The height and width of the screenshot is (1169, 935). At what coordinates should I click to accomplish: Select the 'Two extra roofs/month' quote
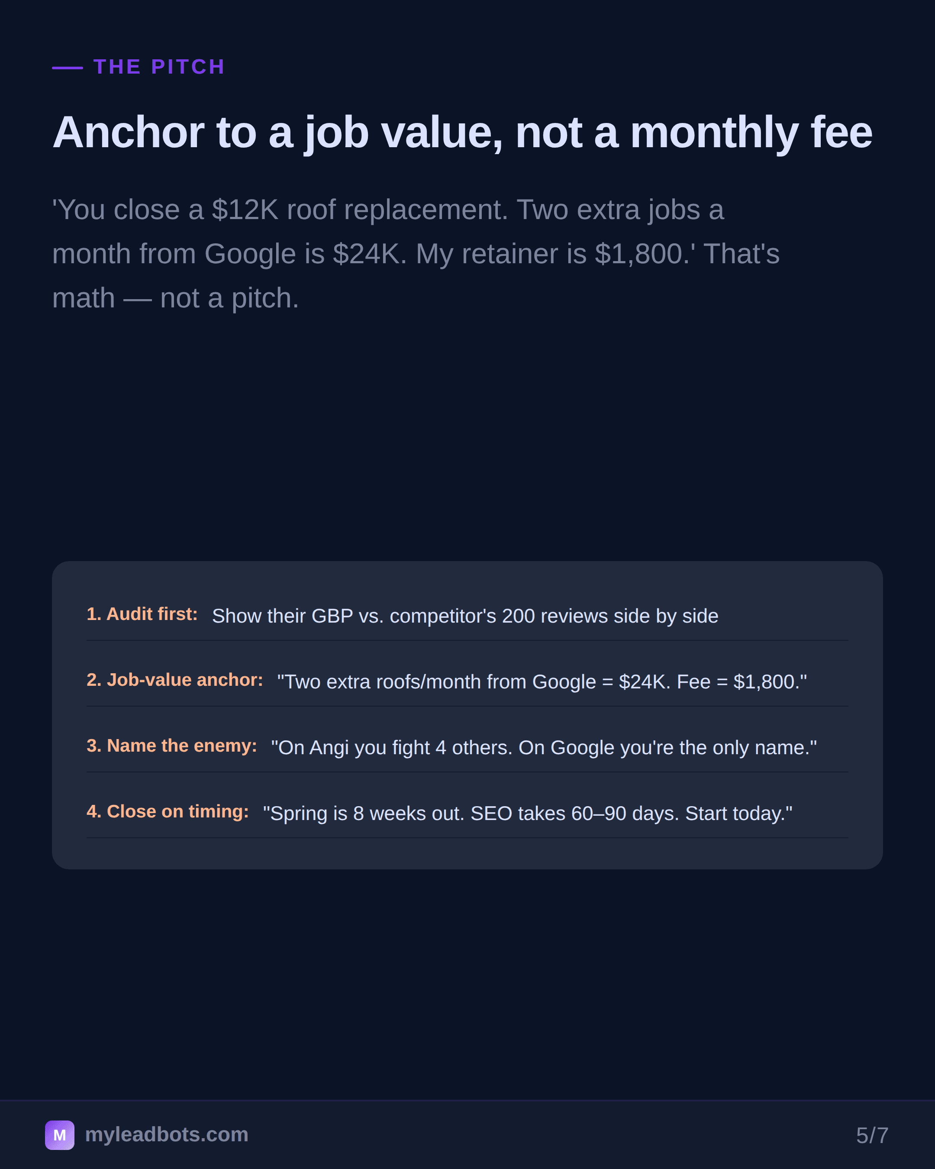pos(542,682)
